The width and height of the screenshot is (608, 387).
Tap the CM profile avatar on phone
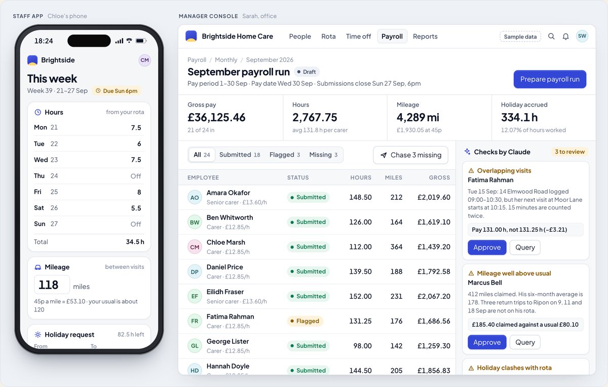click(x=145, y=60)
